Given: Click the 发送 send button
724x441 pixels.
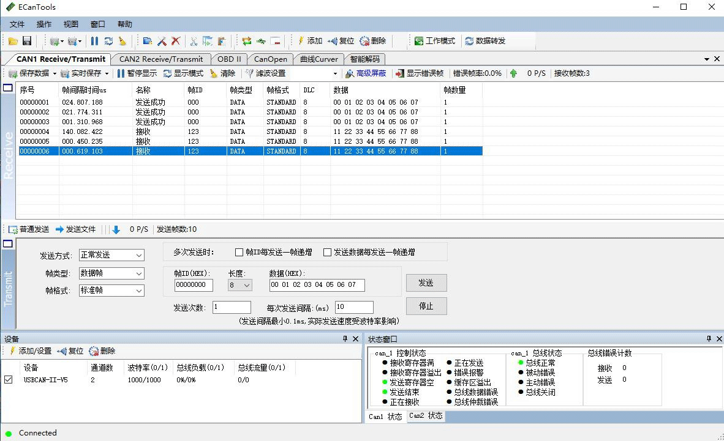Looking at the screenshot, I should coord(426,283).
